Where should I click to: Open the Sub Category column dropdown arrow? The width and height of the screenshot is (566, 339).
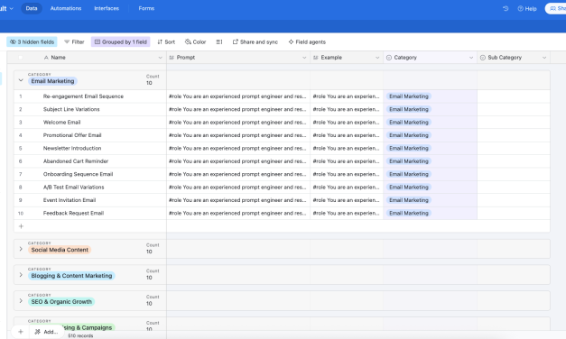pyautogui.click(x=544, y=58)
